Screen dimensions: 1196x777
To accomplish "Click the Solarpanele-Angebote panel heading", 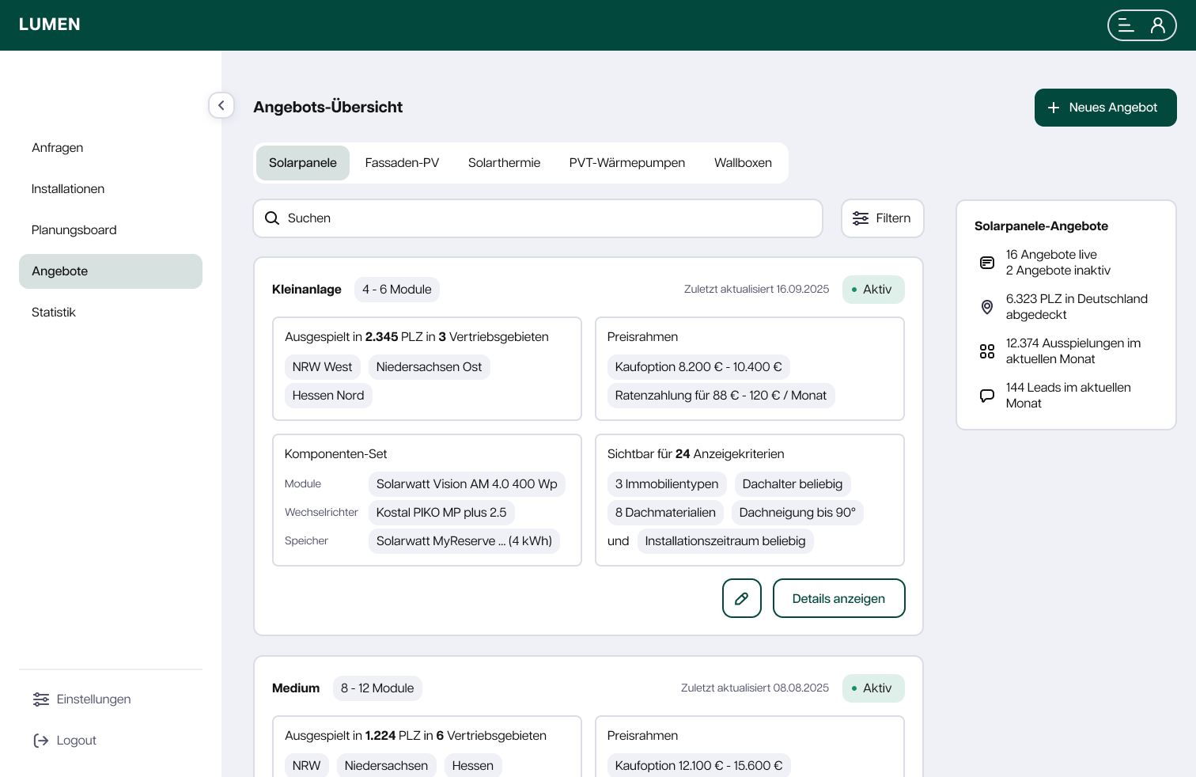I will tap(1041, 226).
